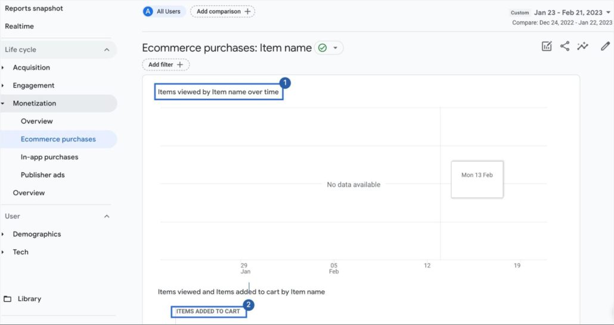Click the 29 Jan axis label
614x325 pixels.
245,268
